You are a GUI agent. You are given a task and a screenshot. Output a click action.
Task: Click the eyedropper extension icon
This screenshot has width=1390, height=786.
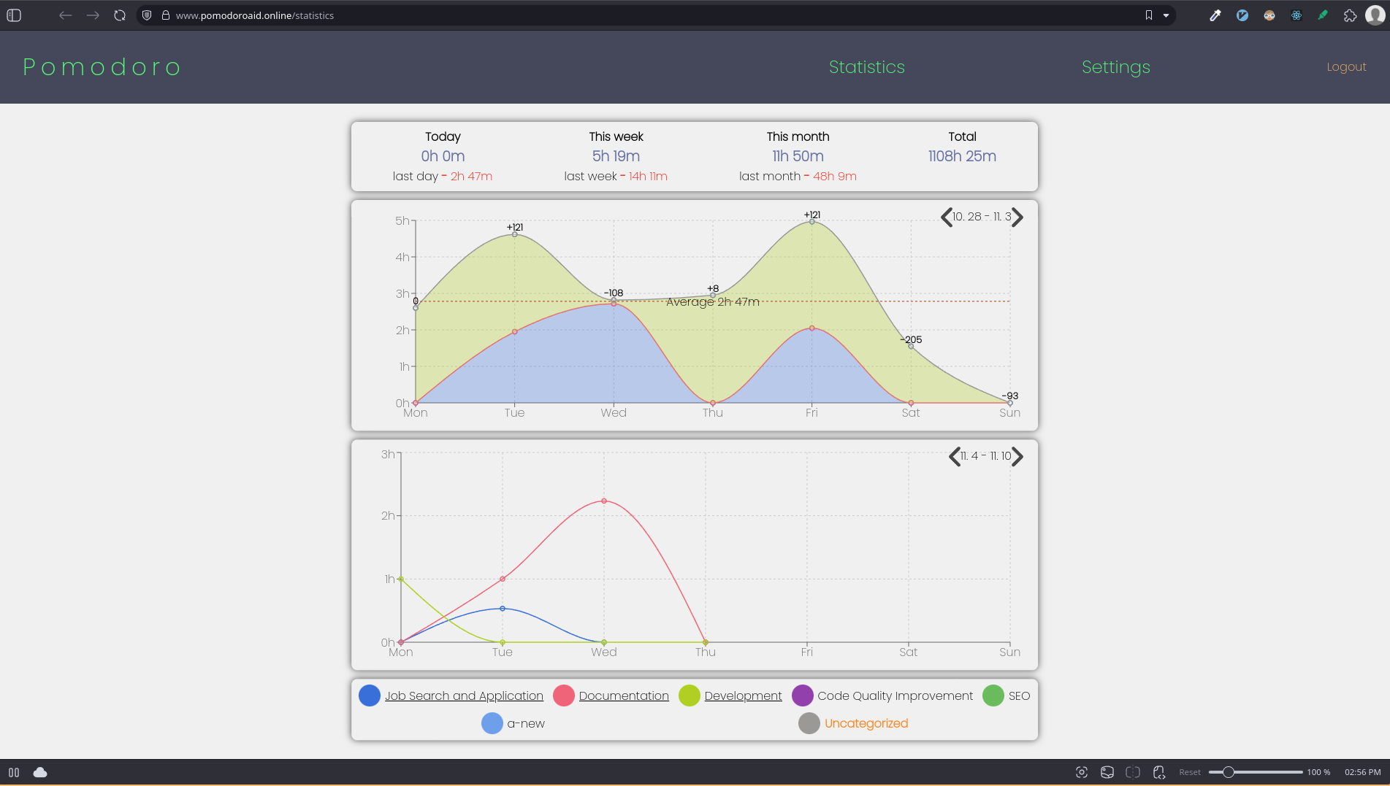1215,15
